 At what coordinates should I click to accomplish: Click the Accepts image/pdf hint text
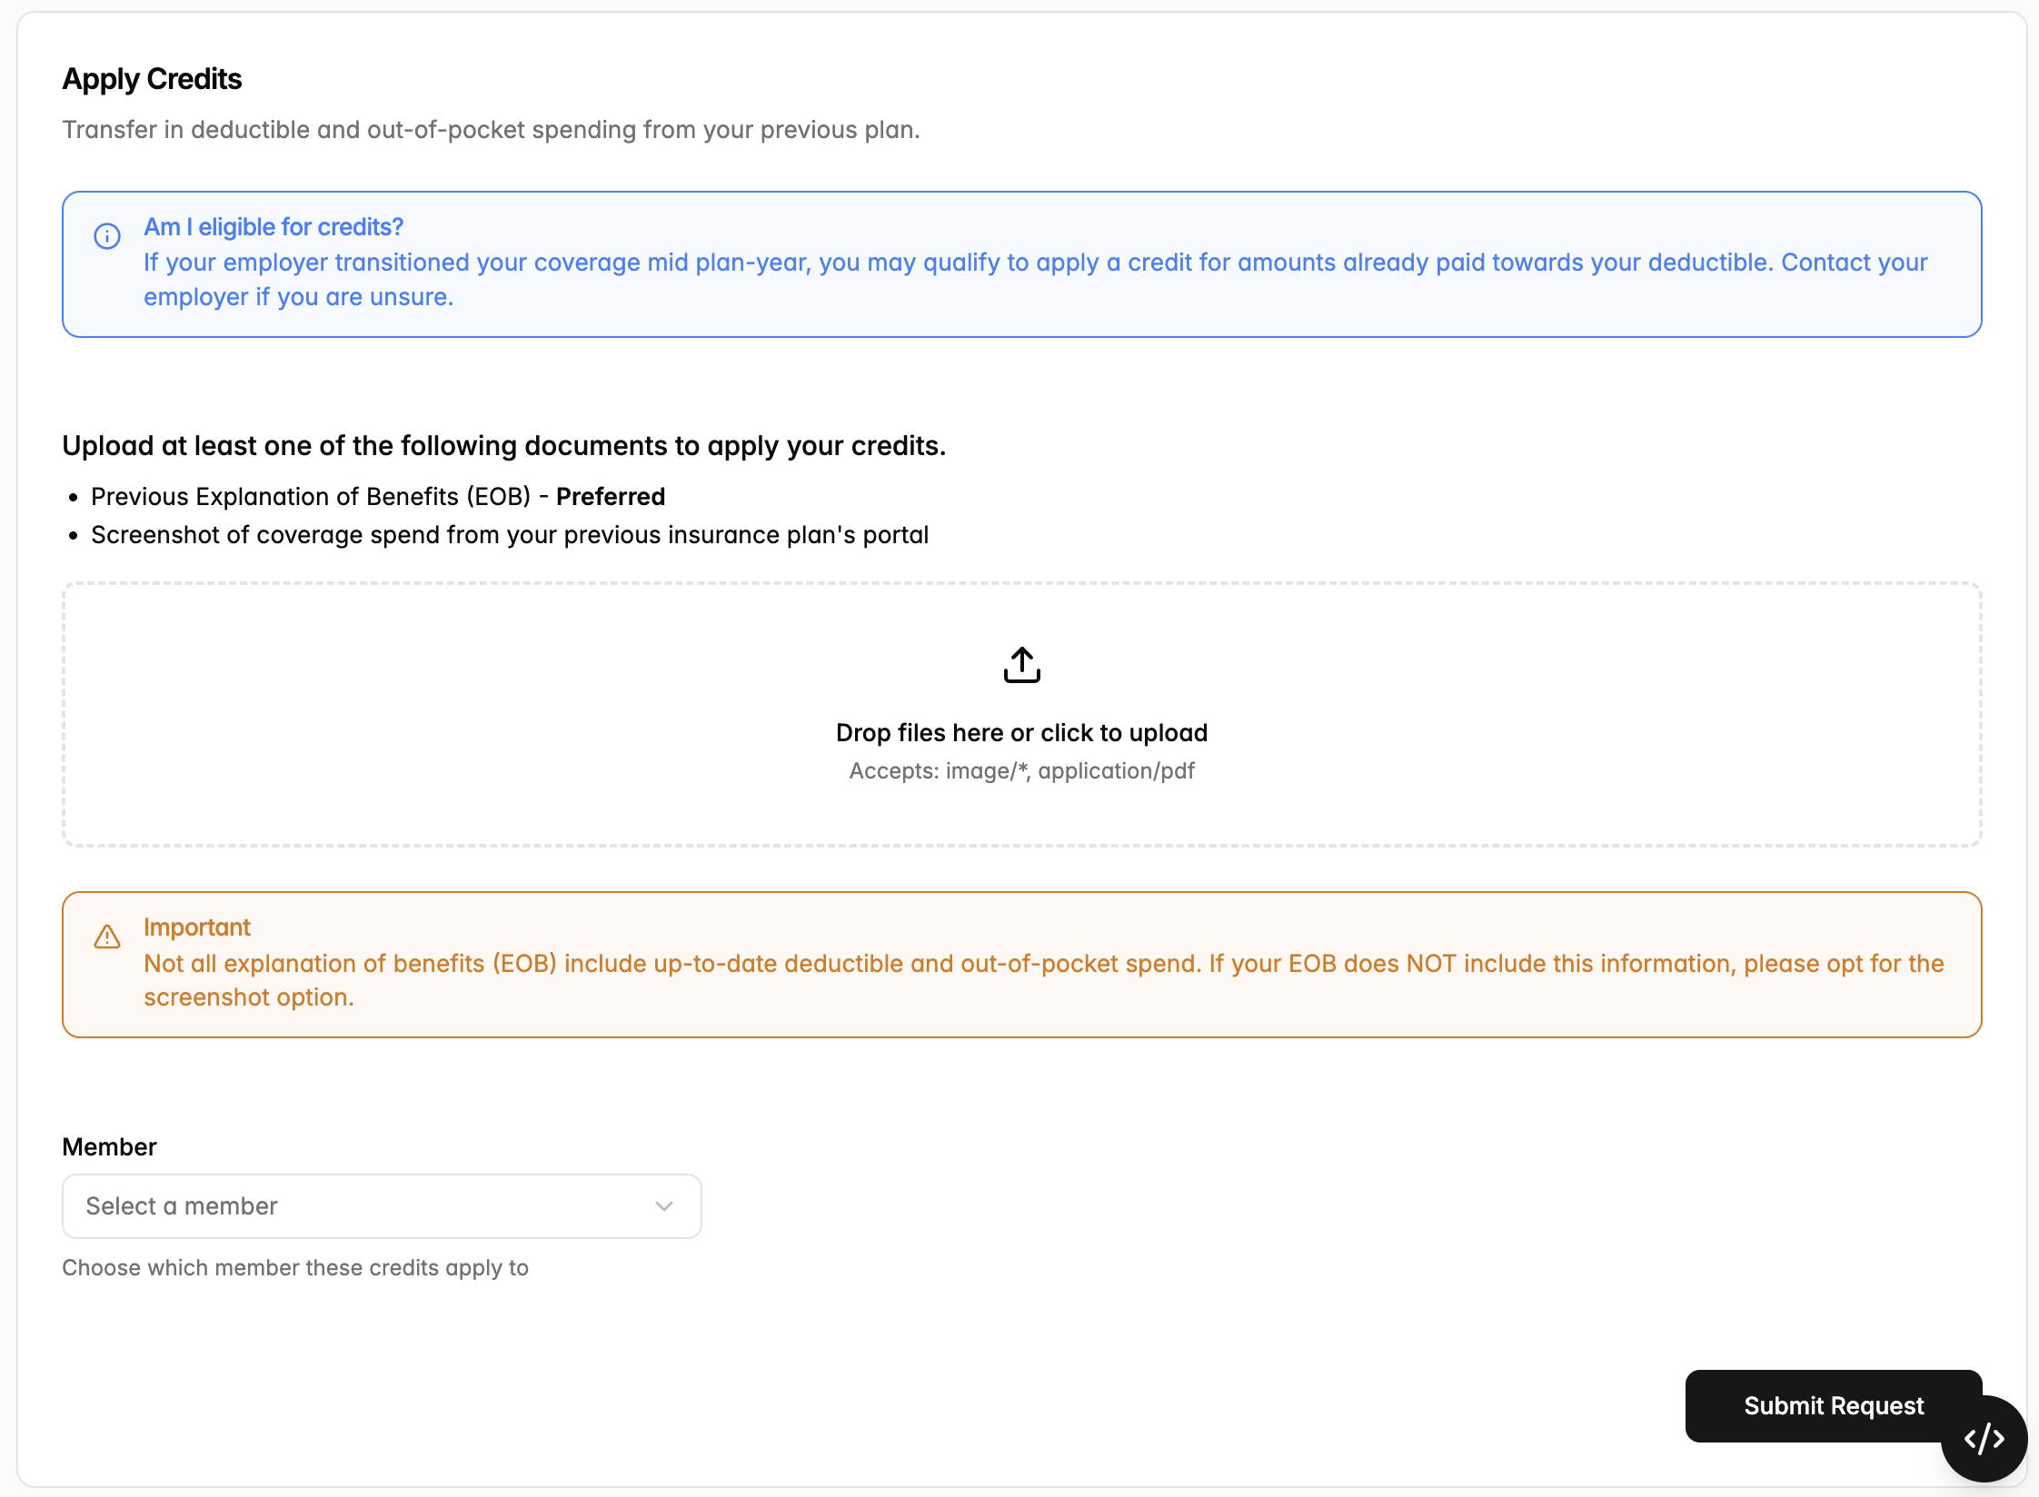1021,771
